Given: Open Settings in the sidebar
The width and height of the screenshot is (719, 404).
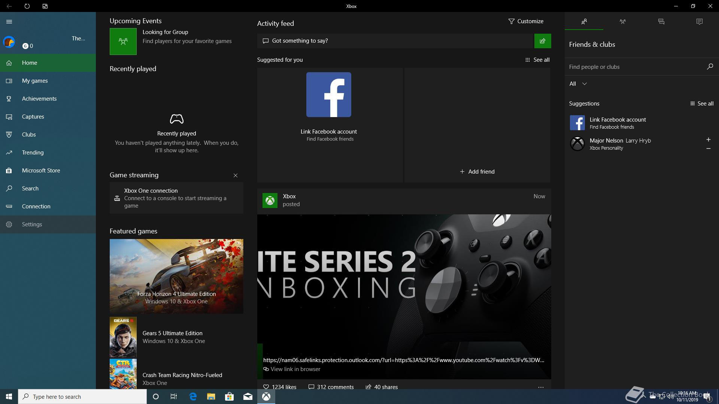Looking at the screenshot, I should 48,224.
